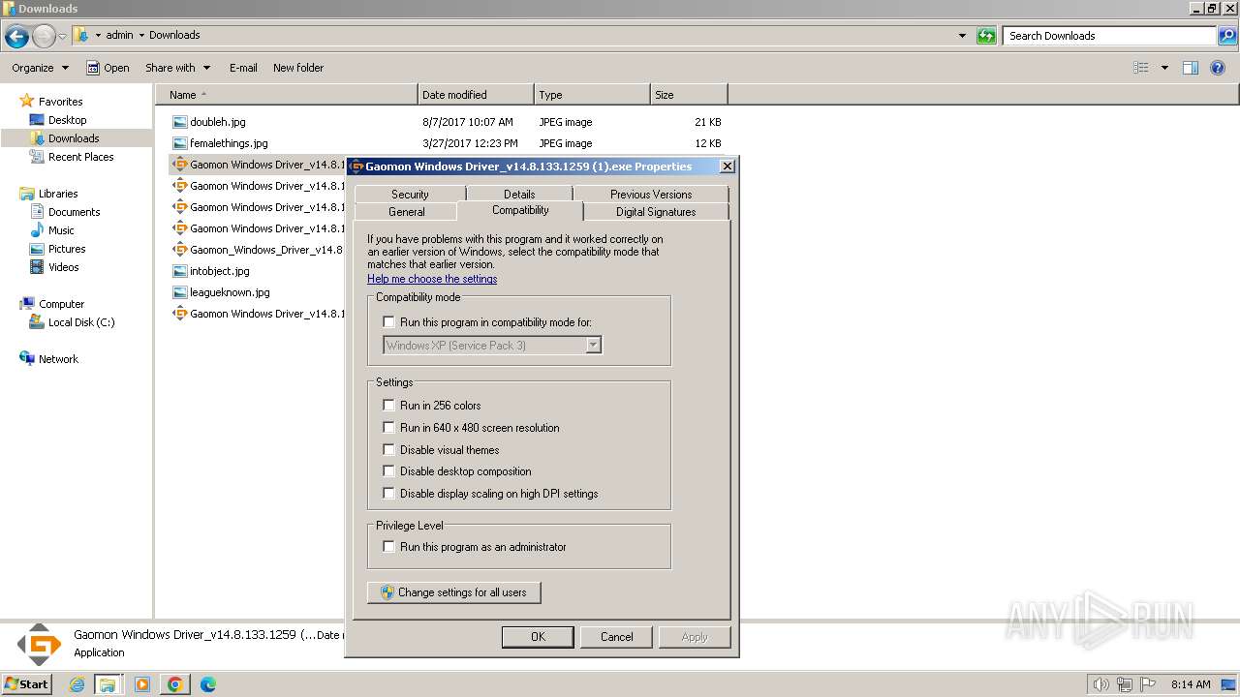This screenshot has width=1240, height=697.
Task: Click the forward navigation arrow in Explorer
Action: click(44, 37)
